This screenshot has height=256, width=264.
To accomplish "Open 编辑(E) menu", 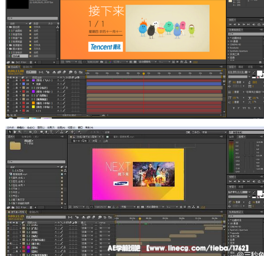I will (20, 128).
